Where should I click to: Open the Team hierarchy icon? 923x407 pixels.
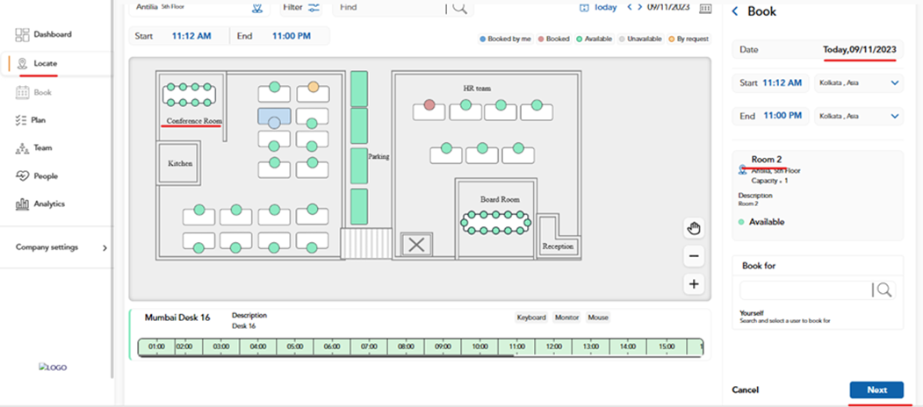[22, 148]
